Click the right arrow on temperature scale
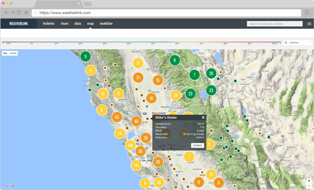This screenshot has width=314, height=190. point(280,44)
